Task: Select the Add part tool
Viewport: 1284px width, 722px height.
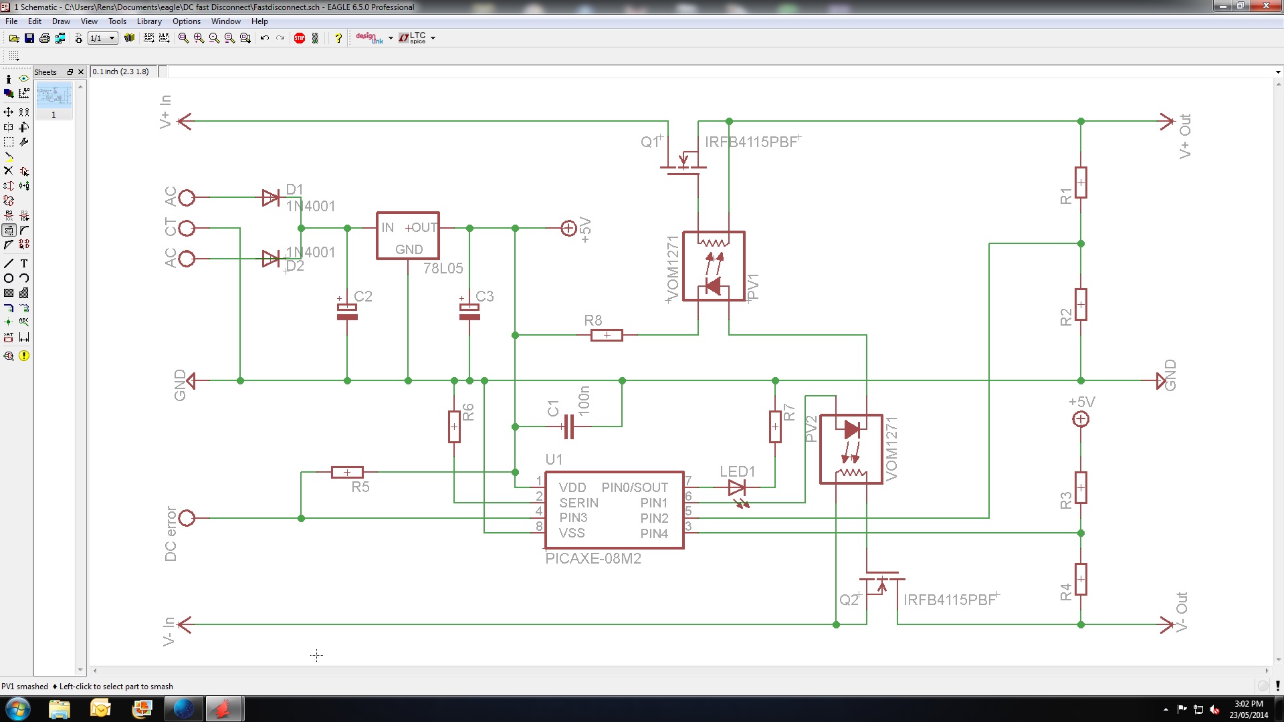Action: [24, 171]
